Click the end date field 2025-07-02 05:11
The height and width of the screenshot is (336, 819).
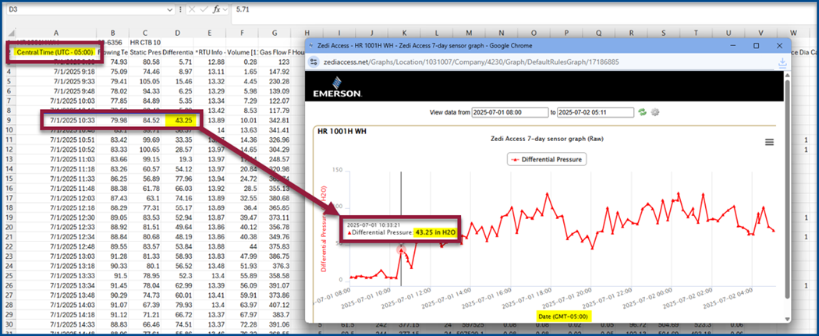point(595,112)
